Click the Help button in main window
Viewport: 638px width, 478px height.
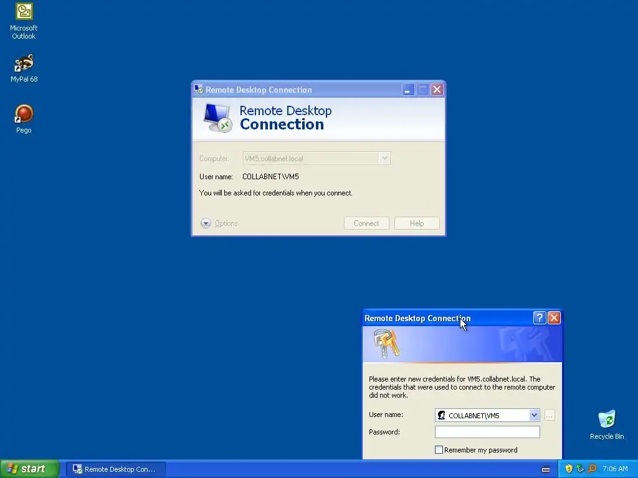[417, 223]
